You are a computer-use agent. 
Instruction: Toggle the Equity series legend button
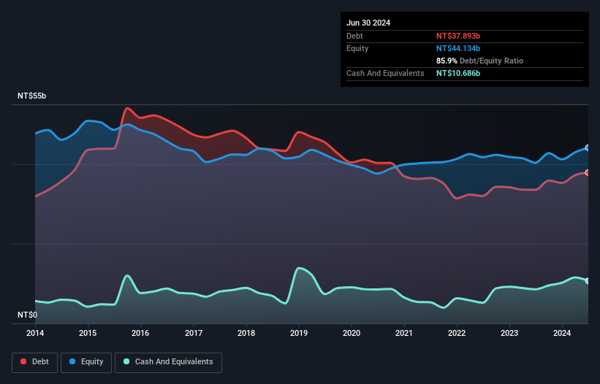pyautogui.click(x=86, y=362)
